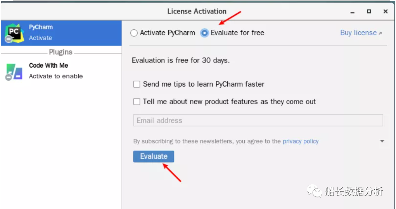396x209 pixels.
Task: Focus the Email address field
Action: pyautogui.click(x=258, y=121)
